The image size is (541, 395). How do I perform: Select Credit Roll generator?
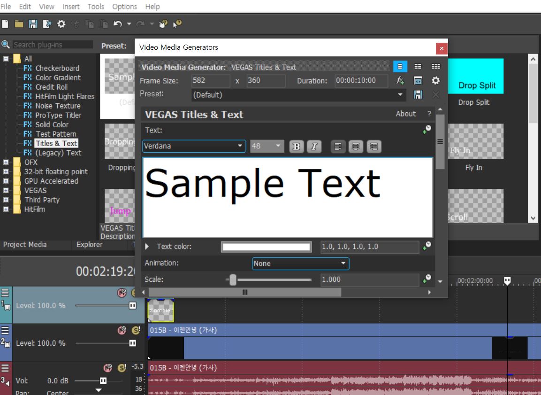[x=52, y=87]
